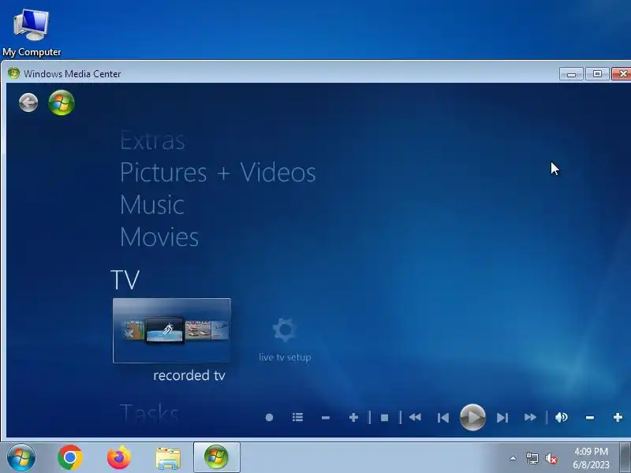Open the Tasks menu
This screenshot has height=473, width=631.
pos(149,413)
